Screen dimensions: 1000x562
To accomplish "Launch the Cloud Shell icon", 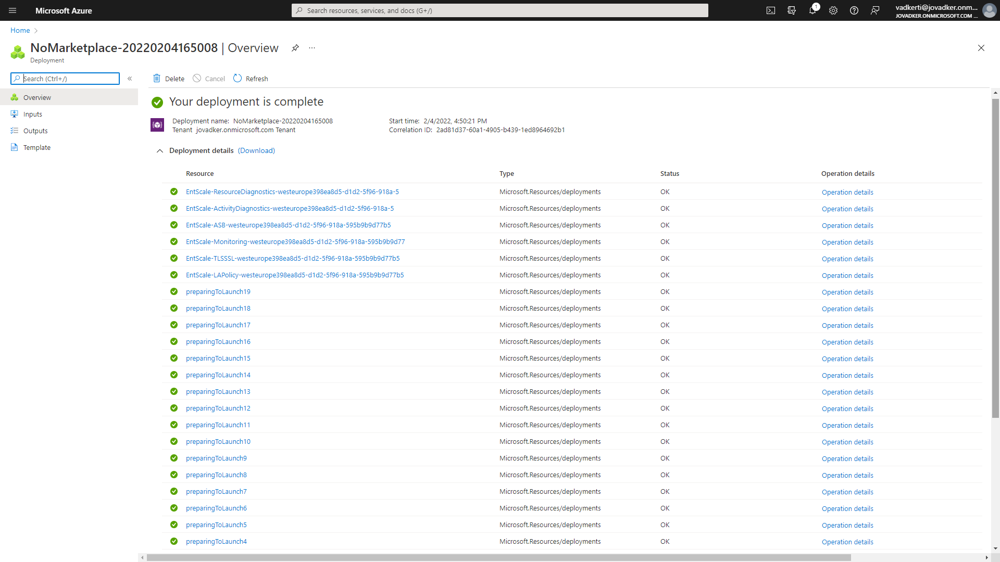I will [771, 10].
